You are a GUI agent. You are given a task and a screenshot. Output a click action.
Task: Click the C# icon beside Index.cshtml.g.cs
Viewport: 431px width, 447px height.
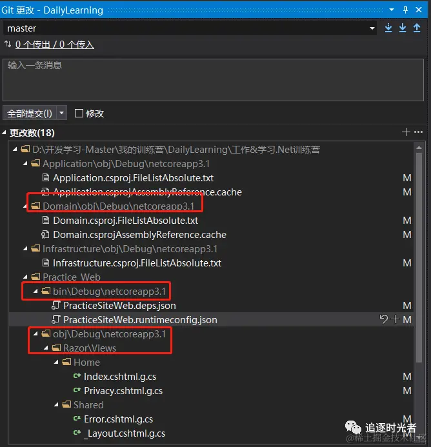77,376
